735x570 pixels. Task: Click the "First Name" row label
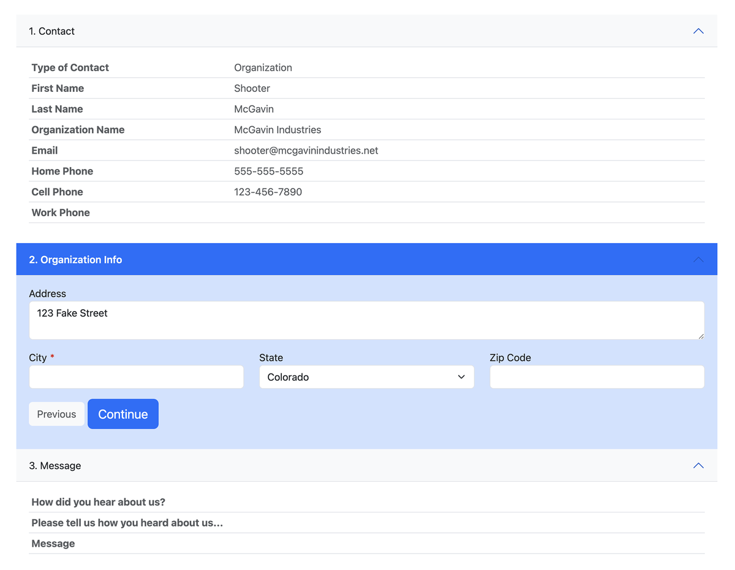(58, 88)
